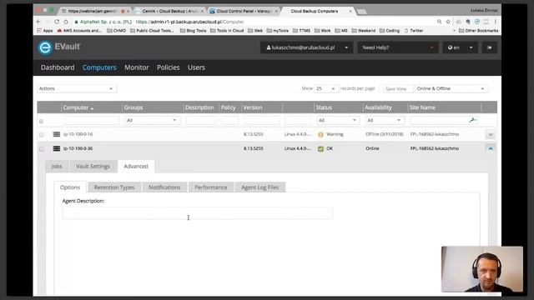The image size is (534, 300).
Task: Open the Retention Types sub-tab
Action: pyautogui.click(x=114, y=187)
